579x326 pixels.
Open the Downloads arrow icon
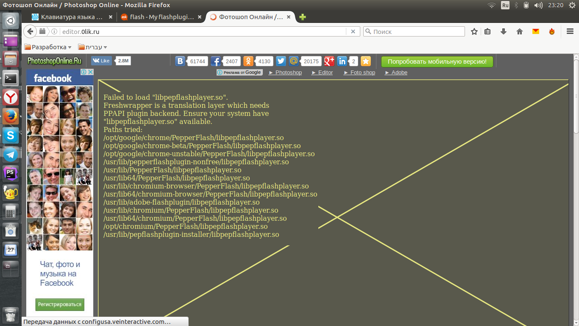click(x=504, y=31)
